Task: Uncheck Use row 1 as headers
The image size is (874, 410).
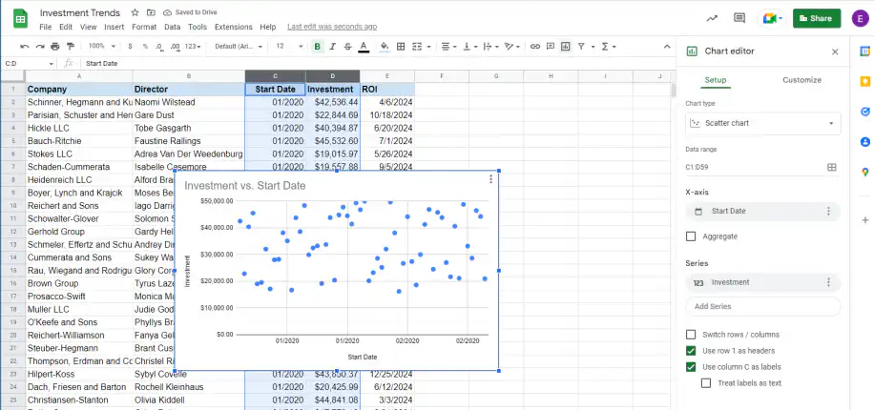Action: click(691, 350)
